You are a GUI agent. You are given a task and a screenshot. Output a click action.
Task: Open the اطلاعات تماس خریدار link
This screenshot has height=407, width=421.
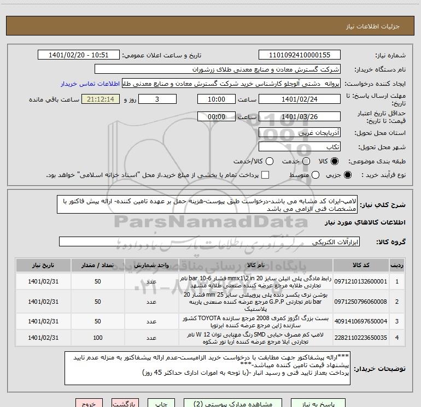90,84
